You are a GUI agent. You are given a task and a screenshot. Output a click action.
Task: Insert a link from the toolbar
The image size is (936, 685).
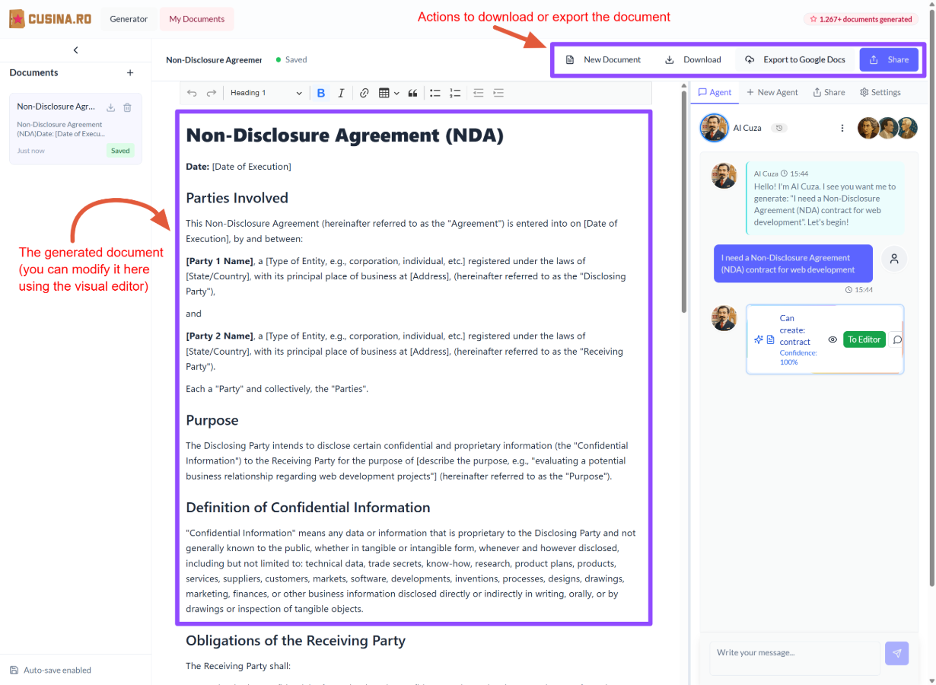click(364, 93)
